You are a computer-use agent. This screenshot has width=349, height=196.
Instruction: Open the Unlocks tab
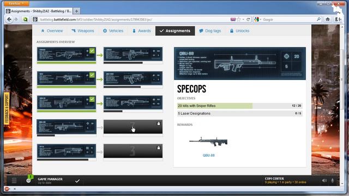pyautogui.click(x=239, y=31)
